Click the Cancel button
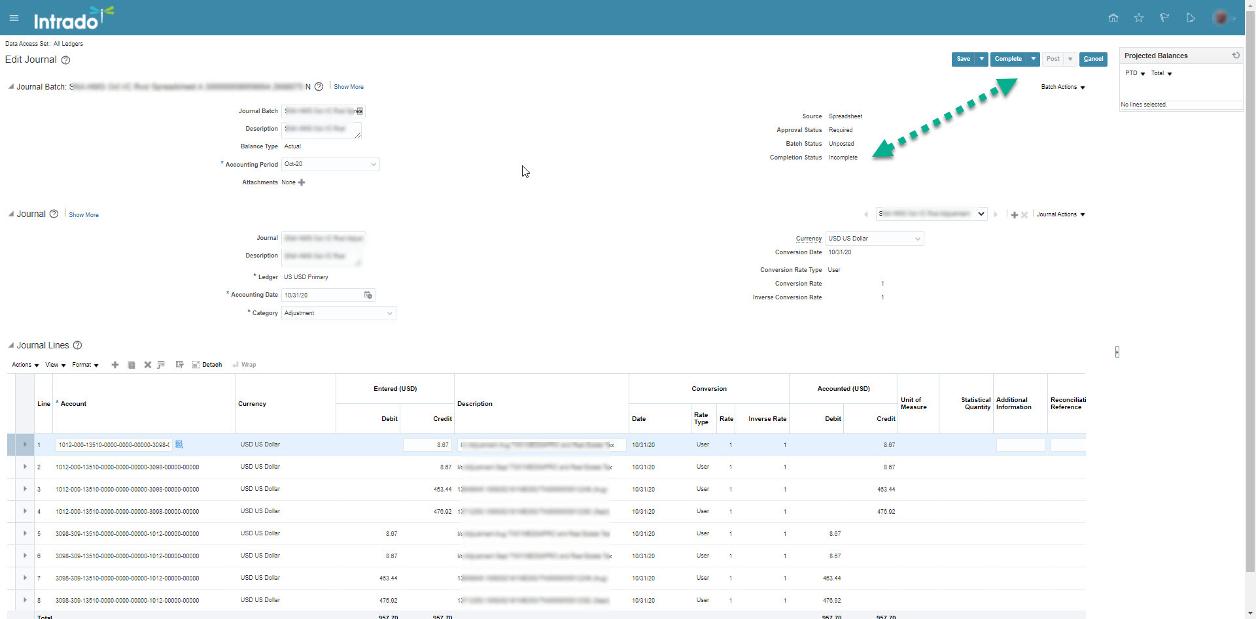 point(1093,59)
